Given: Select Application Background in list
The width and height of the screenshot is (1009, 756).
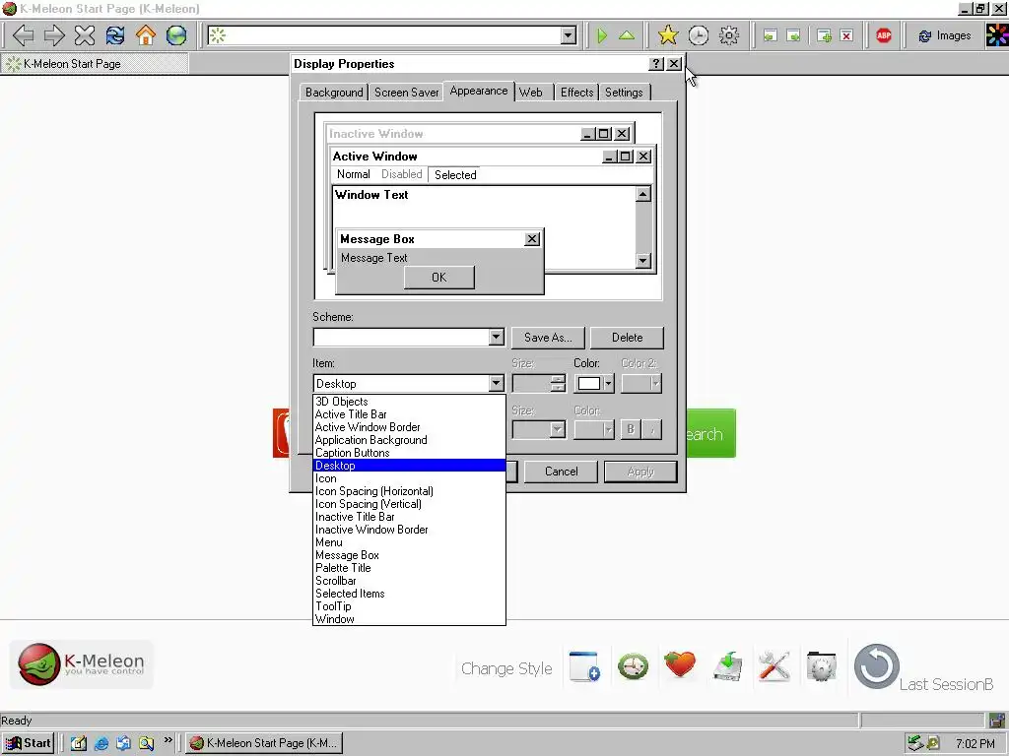Looking at the screenshot, I should tap(409, 440).
